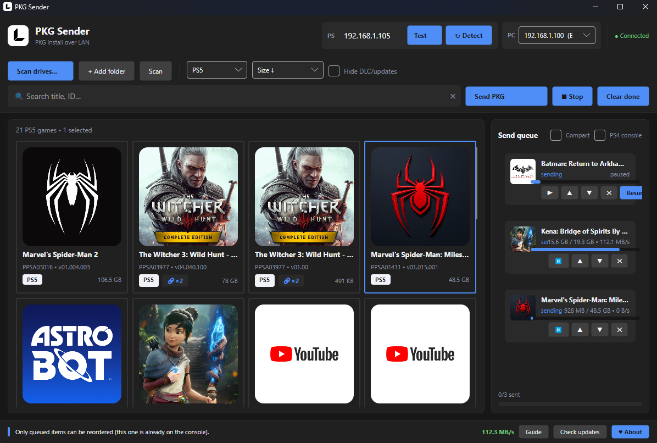Screen dimensions: 657x443
Task: Move Spider-Man Miles queue item down
Action: click(x=600, y=330)
